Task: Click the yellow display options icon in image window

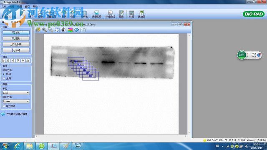Action: (38, 30)
